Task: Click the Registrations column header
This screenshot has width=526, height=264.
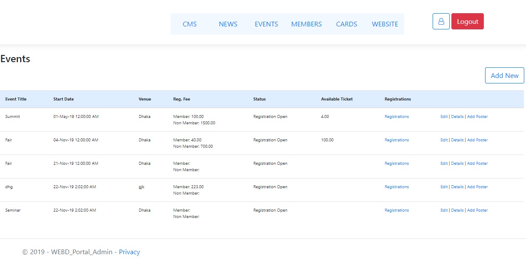Action: 398,99
